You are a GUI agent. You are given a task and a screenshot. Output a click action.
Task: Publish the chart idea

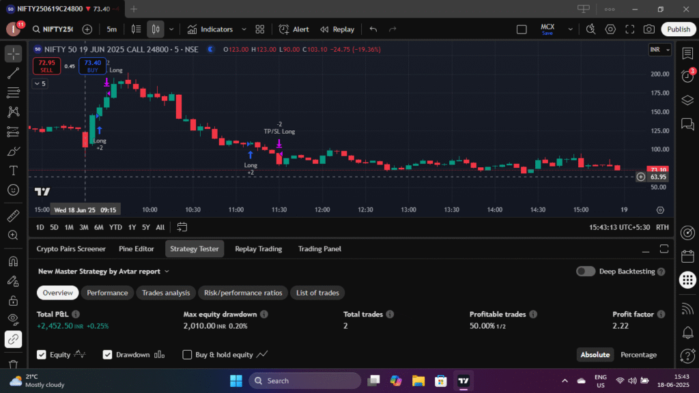coord(679,29)
